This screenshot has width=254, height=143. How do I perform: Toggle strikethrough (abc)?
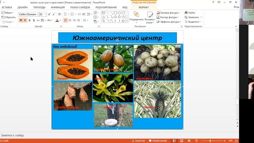(38, 20)
